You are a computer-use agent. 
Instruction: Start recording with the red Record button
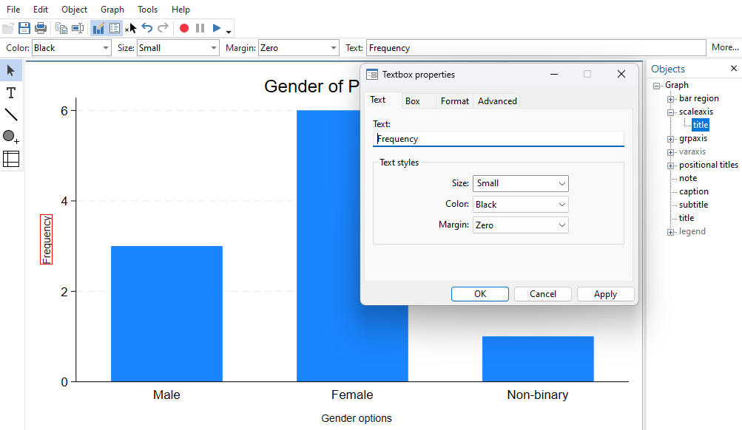pyautogui.click(x=184, y=28)
